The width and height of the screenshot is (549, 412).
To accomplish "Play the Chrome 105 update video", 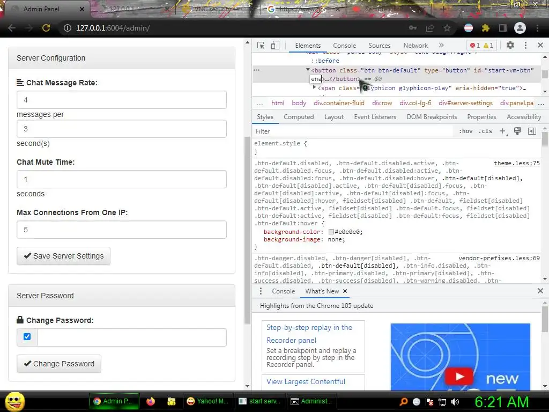I will 459,377.
